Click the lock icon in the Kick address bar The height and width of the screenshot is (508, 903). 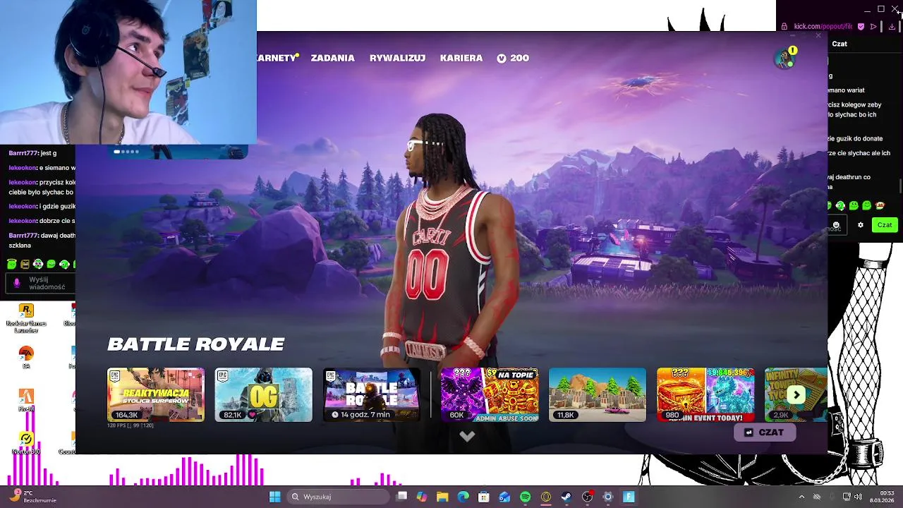784,27
